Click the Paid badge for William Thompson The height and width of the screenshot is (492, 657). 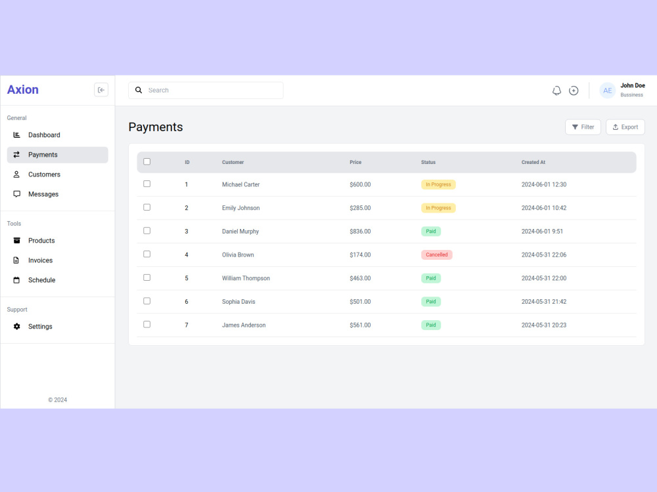point(431,278)
